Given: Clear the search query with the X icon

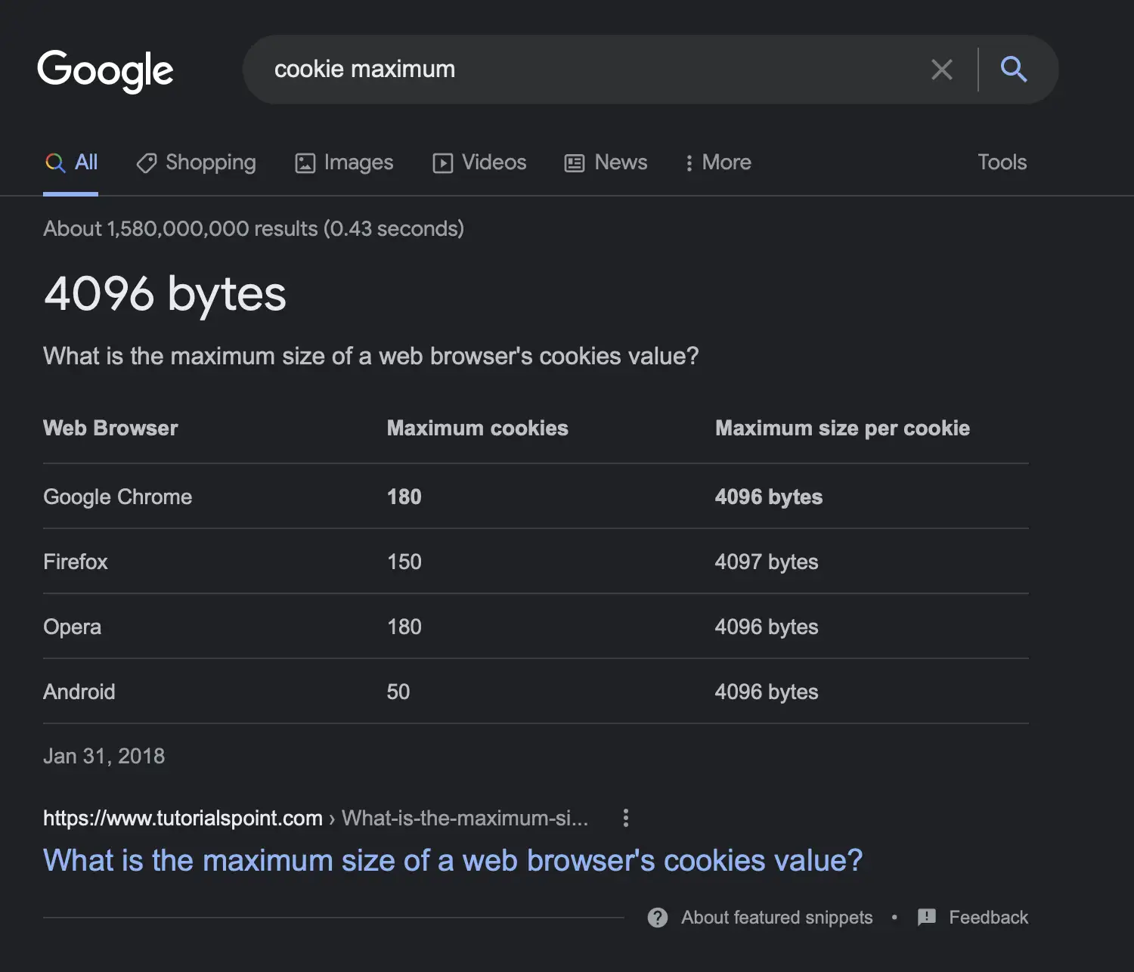Looking at the screenshot, I should click(x=941, y=70).
